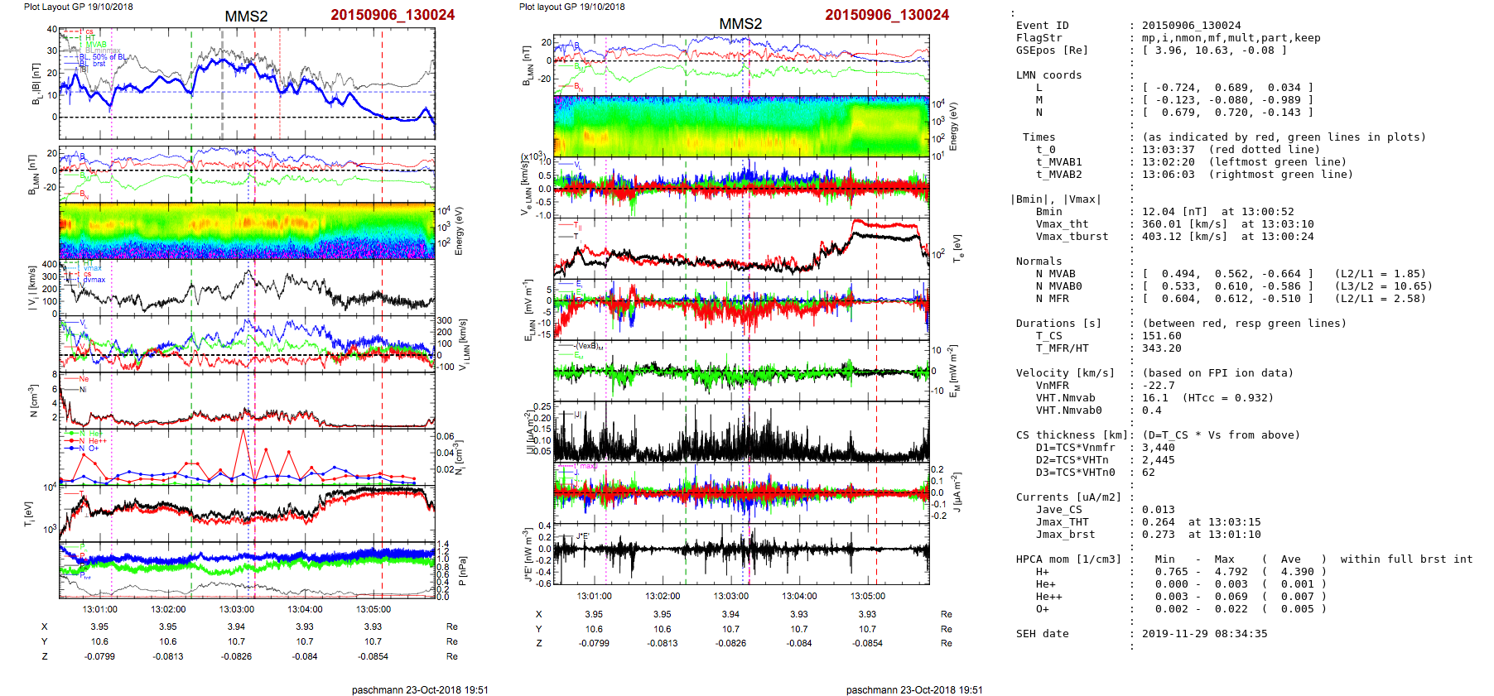Viewport: 1494px width, 696px height.
Task: Select N MFR vector '[ 0.604, 0.612, -0.510 ]'
Action: 1227,299
